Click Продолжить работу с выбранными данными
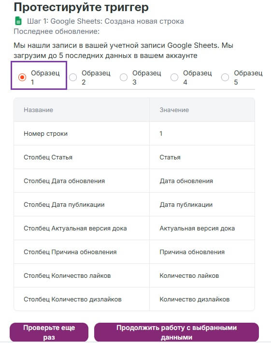Image resolution: width=271 pixels, height=343 pixels. (x=176, y=332)
